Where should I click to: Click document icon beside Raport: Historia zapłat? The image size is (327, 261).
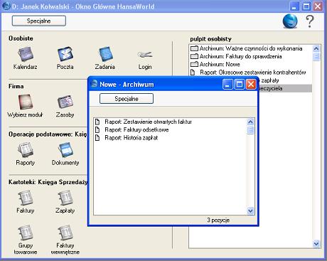97,138
